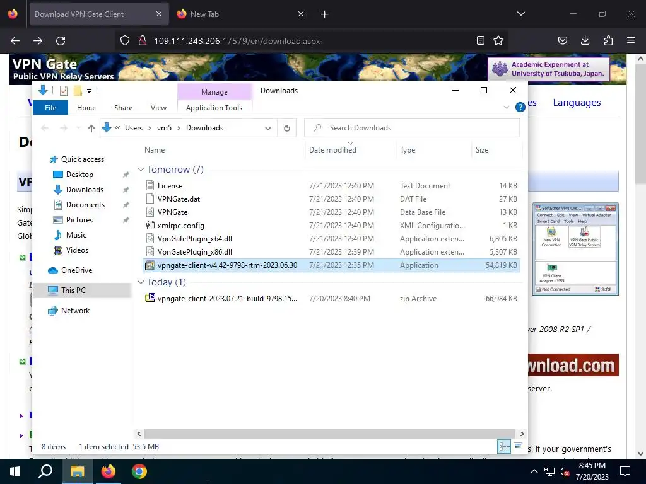
Task: Select This PC in navigation pane
Action: [73, 291]
